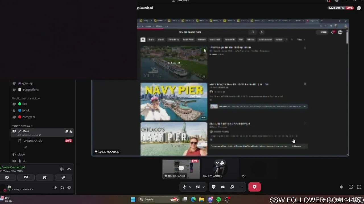Image resolution: width=364 pixels, height=204 pixels.
Task: Open activities controller icon in call controls
Action: coord(223,187)
